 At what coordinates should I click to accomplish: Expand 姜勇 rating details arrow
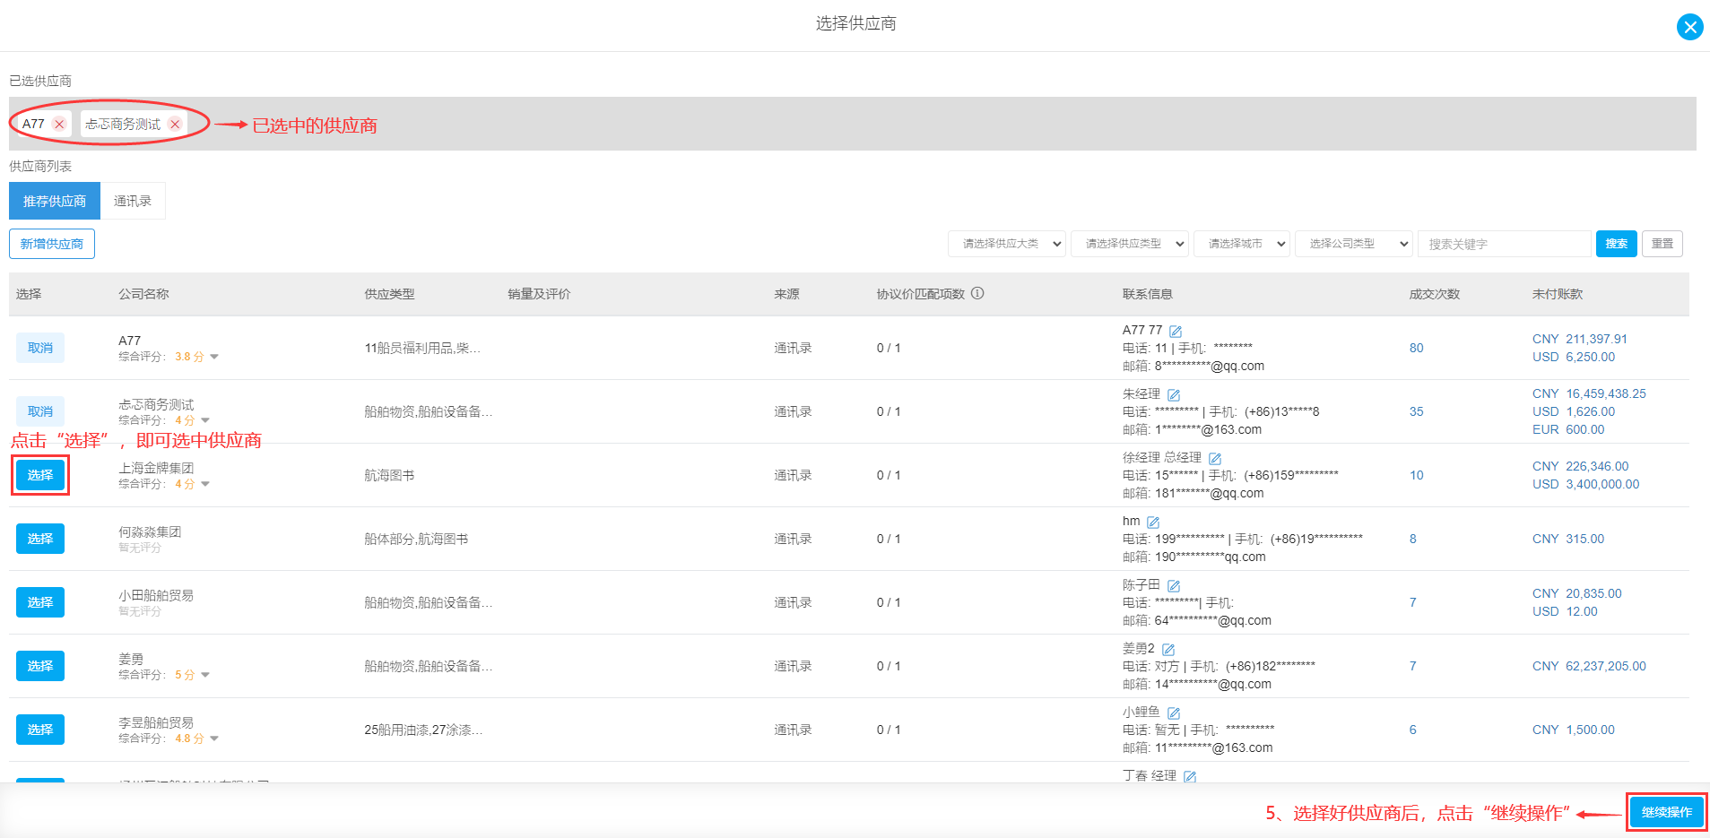point(205,675)
